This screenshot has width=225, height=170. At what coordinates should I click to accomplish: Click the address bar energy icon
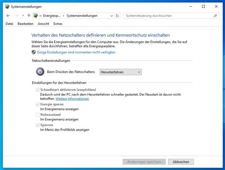tap(36, 16)
